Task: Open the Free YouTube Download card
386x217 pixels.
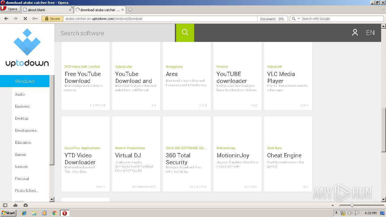Action: 86,76
